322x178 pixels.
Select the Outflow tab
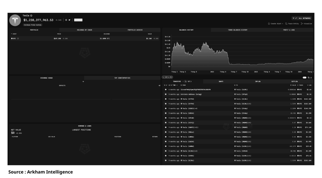(x=295, y=81)
